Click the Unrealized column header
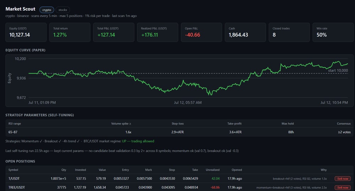 213,170
